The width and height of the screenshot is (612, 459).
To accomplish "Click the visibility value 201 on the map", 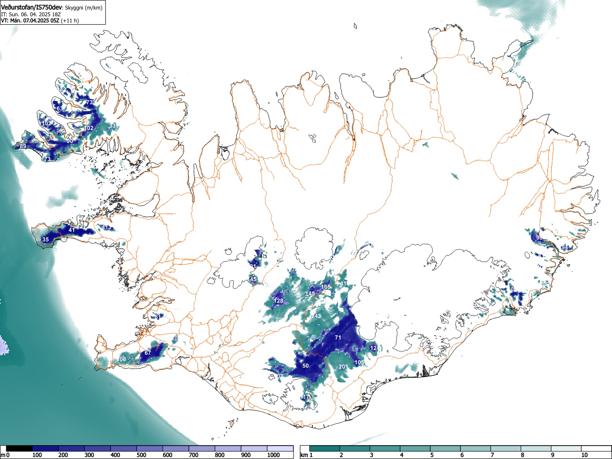I will 343,367.
